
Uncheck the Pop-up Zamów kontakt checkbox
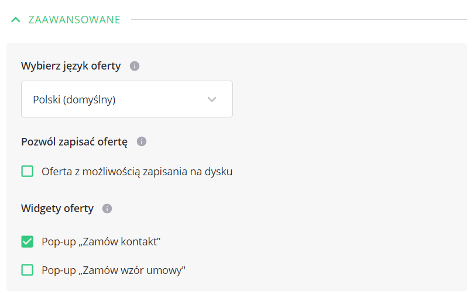click(x=28, y=241)
